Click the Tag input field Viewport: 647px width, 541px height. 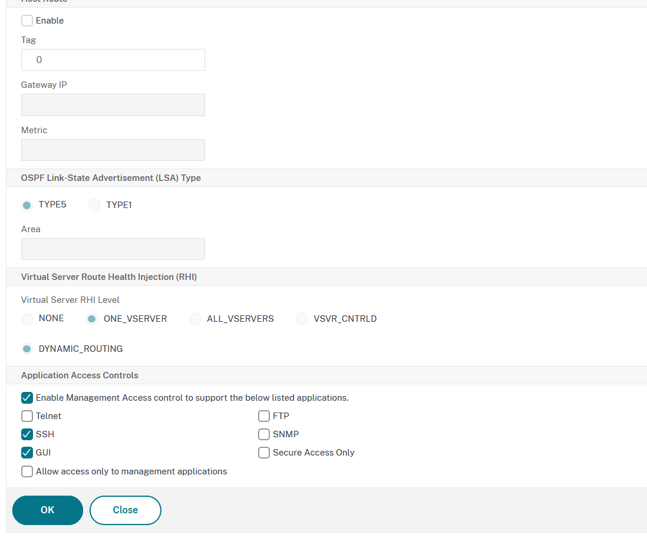point(113,60)
